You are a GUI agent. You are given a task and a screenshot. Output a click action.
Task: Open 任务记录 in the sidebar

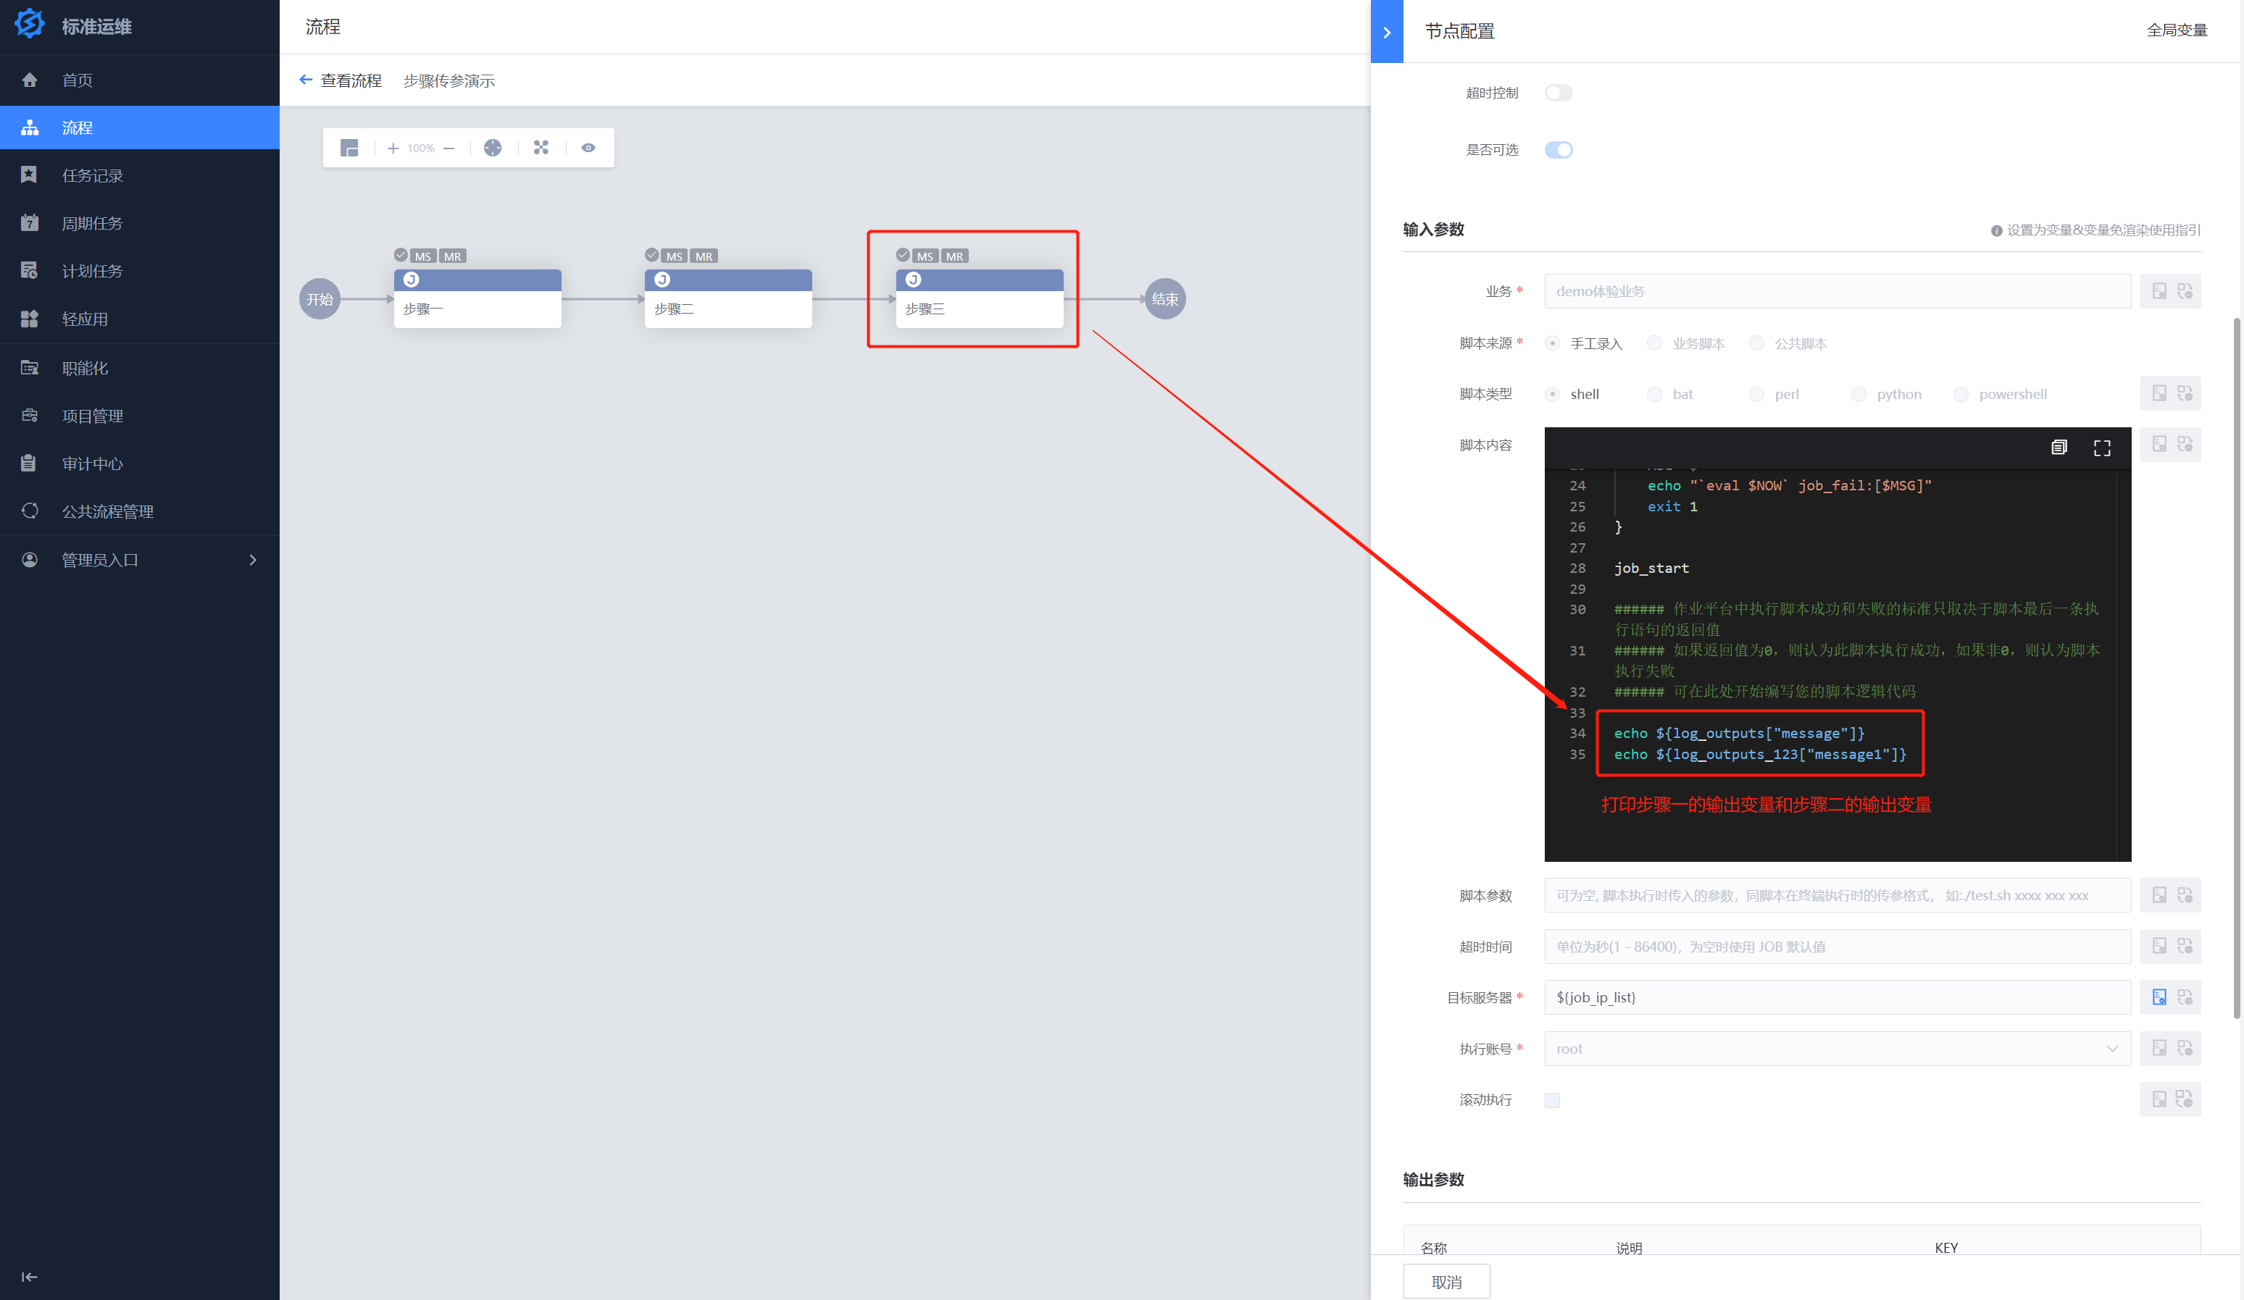[93, 176]
